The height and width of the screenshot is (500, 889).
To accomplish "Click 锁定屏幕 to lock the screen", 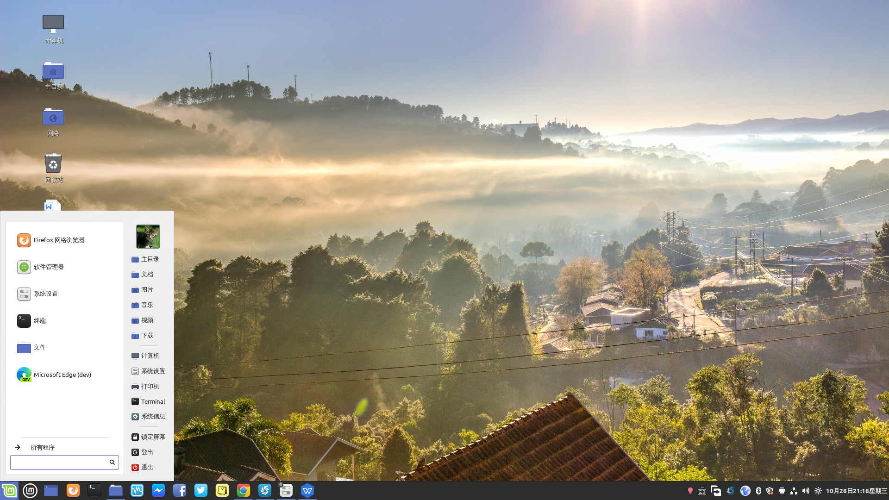I will [x=149, y=437].
